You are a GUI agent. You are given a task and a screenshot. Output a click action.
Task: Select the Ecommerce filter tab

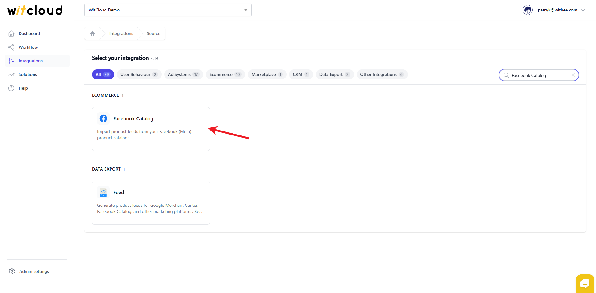point(225,74)
